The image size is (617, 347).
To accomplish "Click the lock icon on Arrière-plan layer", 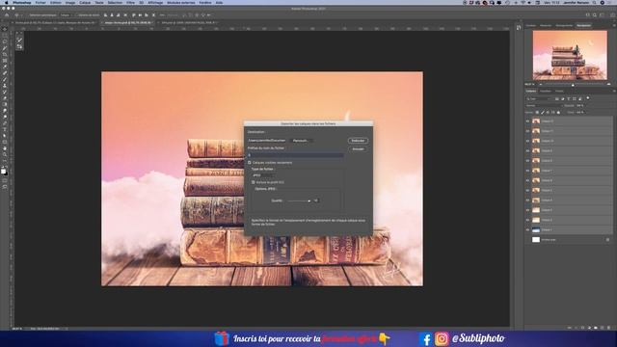I will coord(607,240).
